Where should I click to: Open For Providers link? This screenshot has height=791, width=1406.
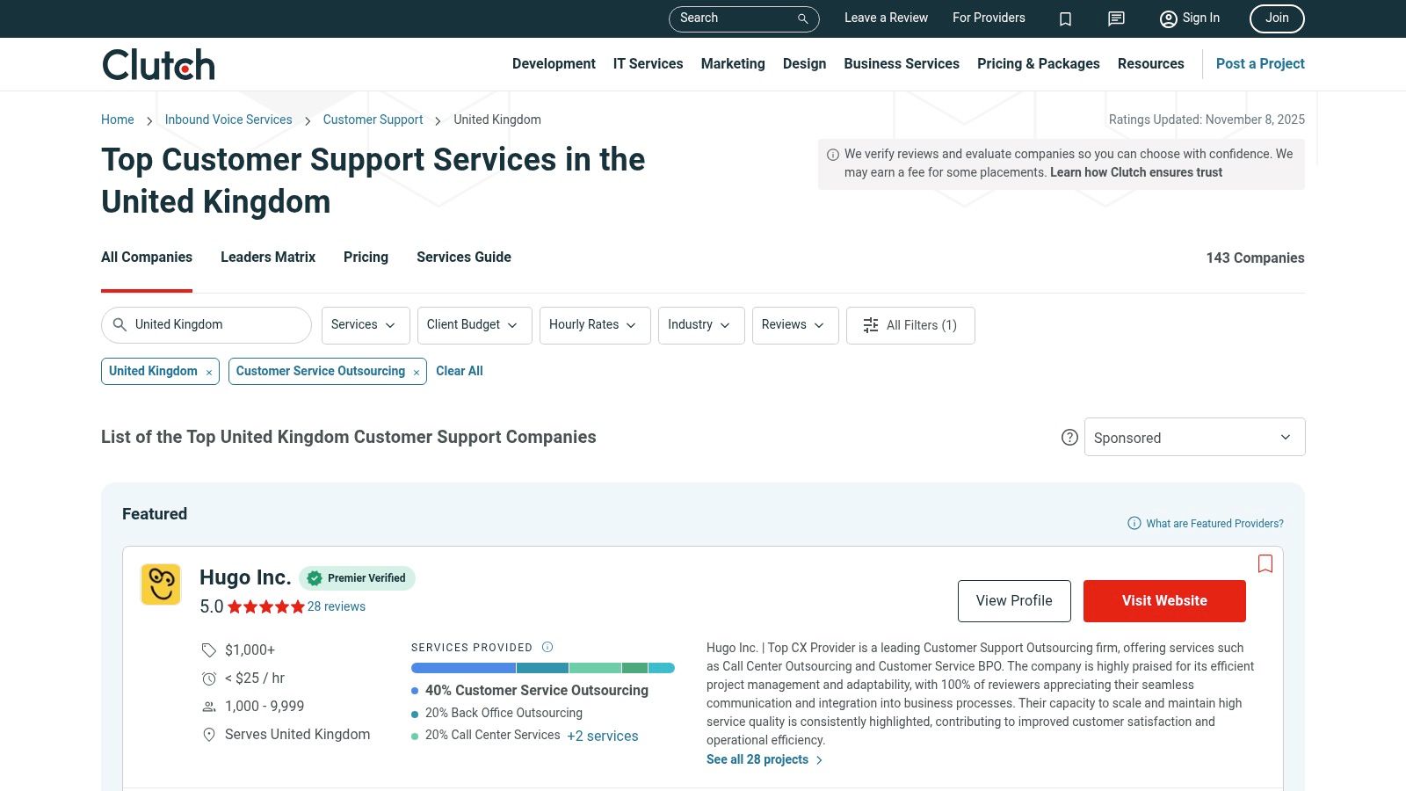click(989, 18)
